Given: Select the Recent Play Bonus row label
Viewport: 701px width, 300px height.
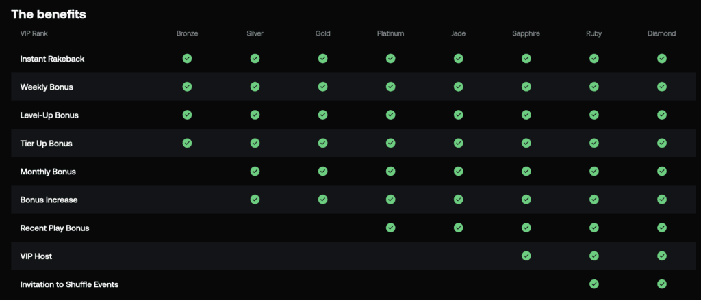Looking at the screenshot, I should coord(55,228).
